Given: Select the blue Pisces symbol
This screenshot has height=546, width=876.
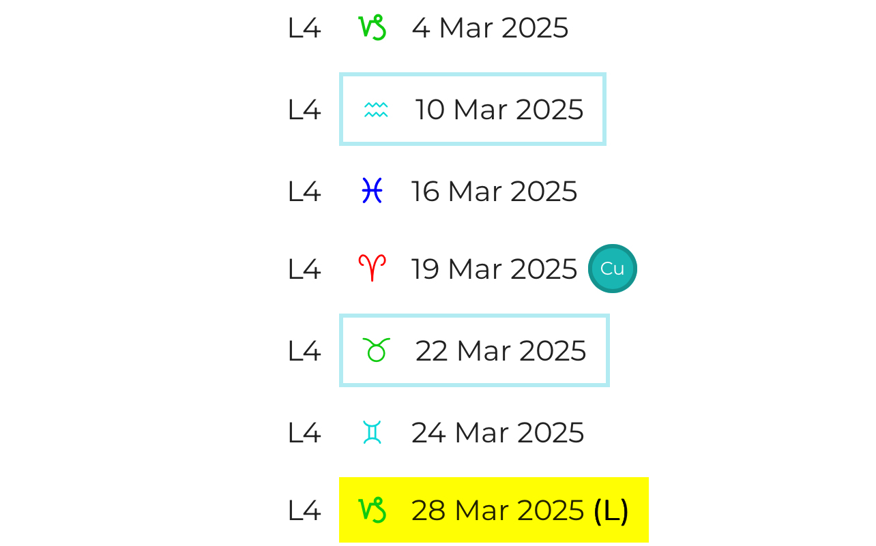Looking at the screenshot, I should coord(372,191).
